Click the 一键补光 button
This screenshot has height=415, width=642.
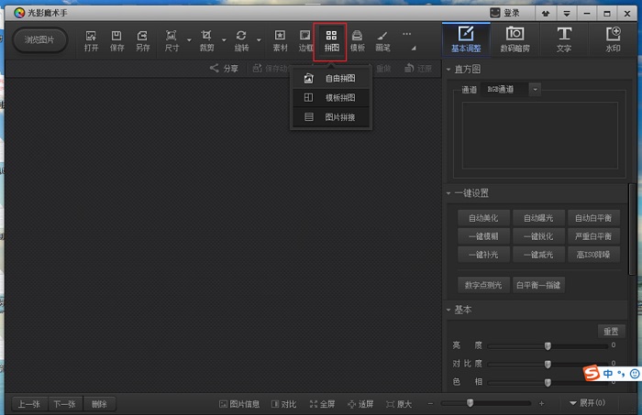coord(483,255)
